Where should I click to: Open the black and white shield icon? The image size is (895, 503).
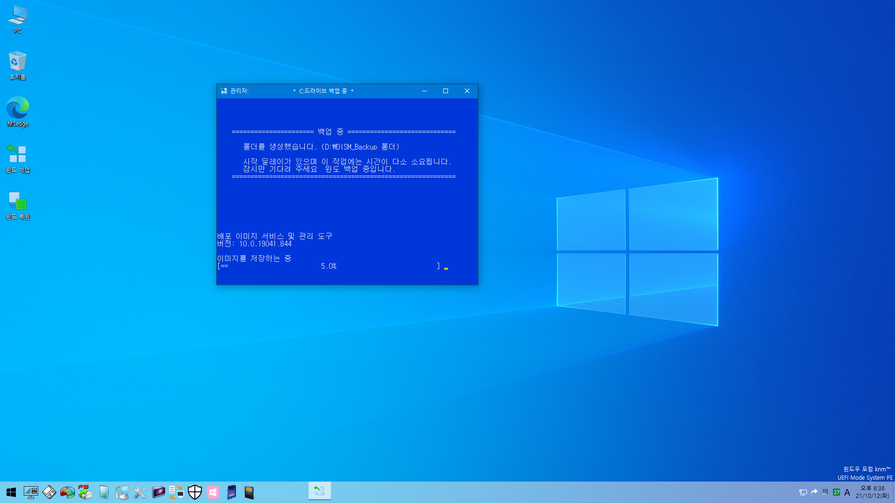pos(194,492)
